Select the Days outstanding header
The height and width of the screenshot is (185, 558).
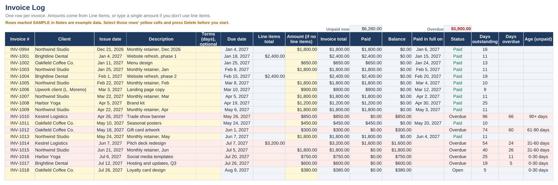tap(485, 39)
